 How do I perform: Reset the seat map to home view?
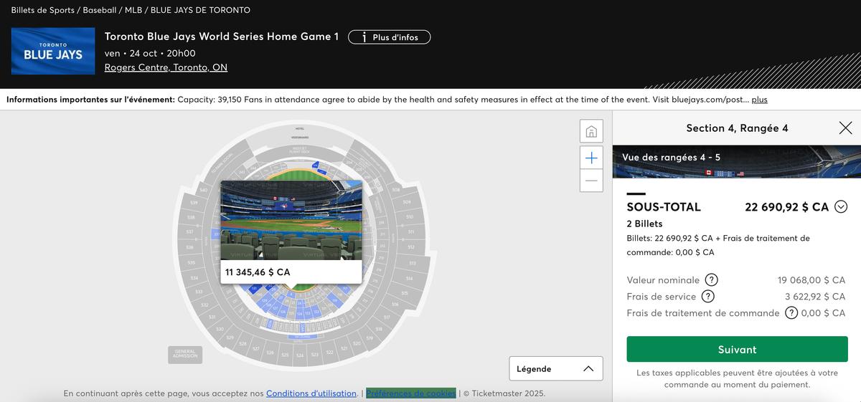tap(591, 131)
